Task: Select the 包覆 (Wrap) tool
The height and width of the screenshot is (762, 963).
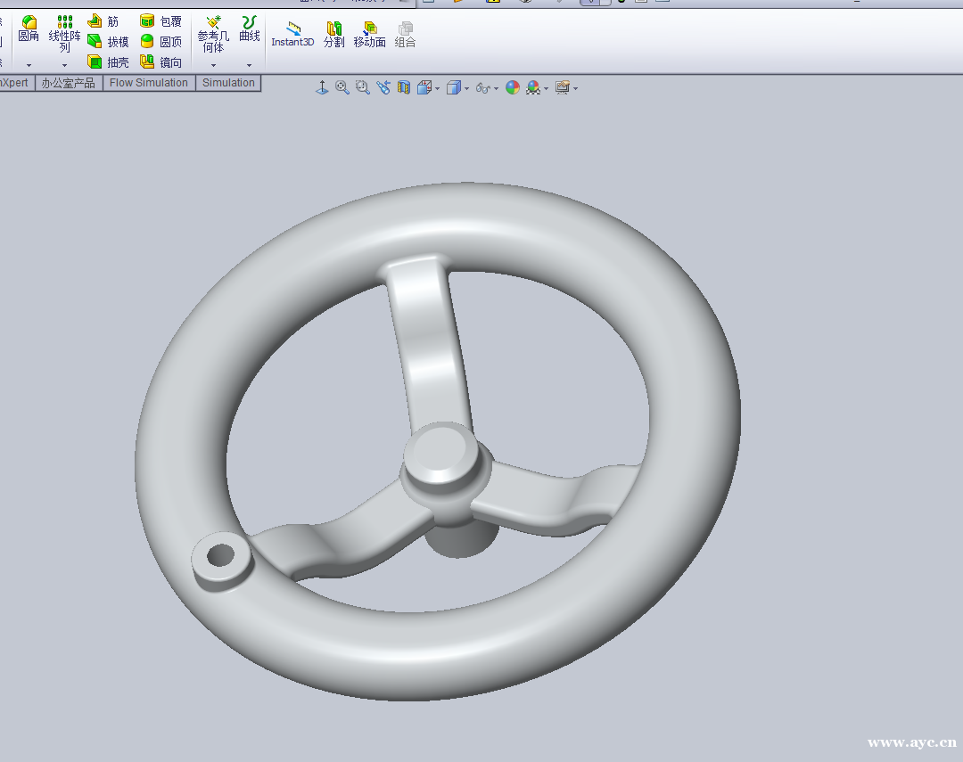Action: click(x=148, y=21)
